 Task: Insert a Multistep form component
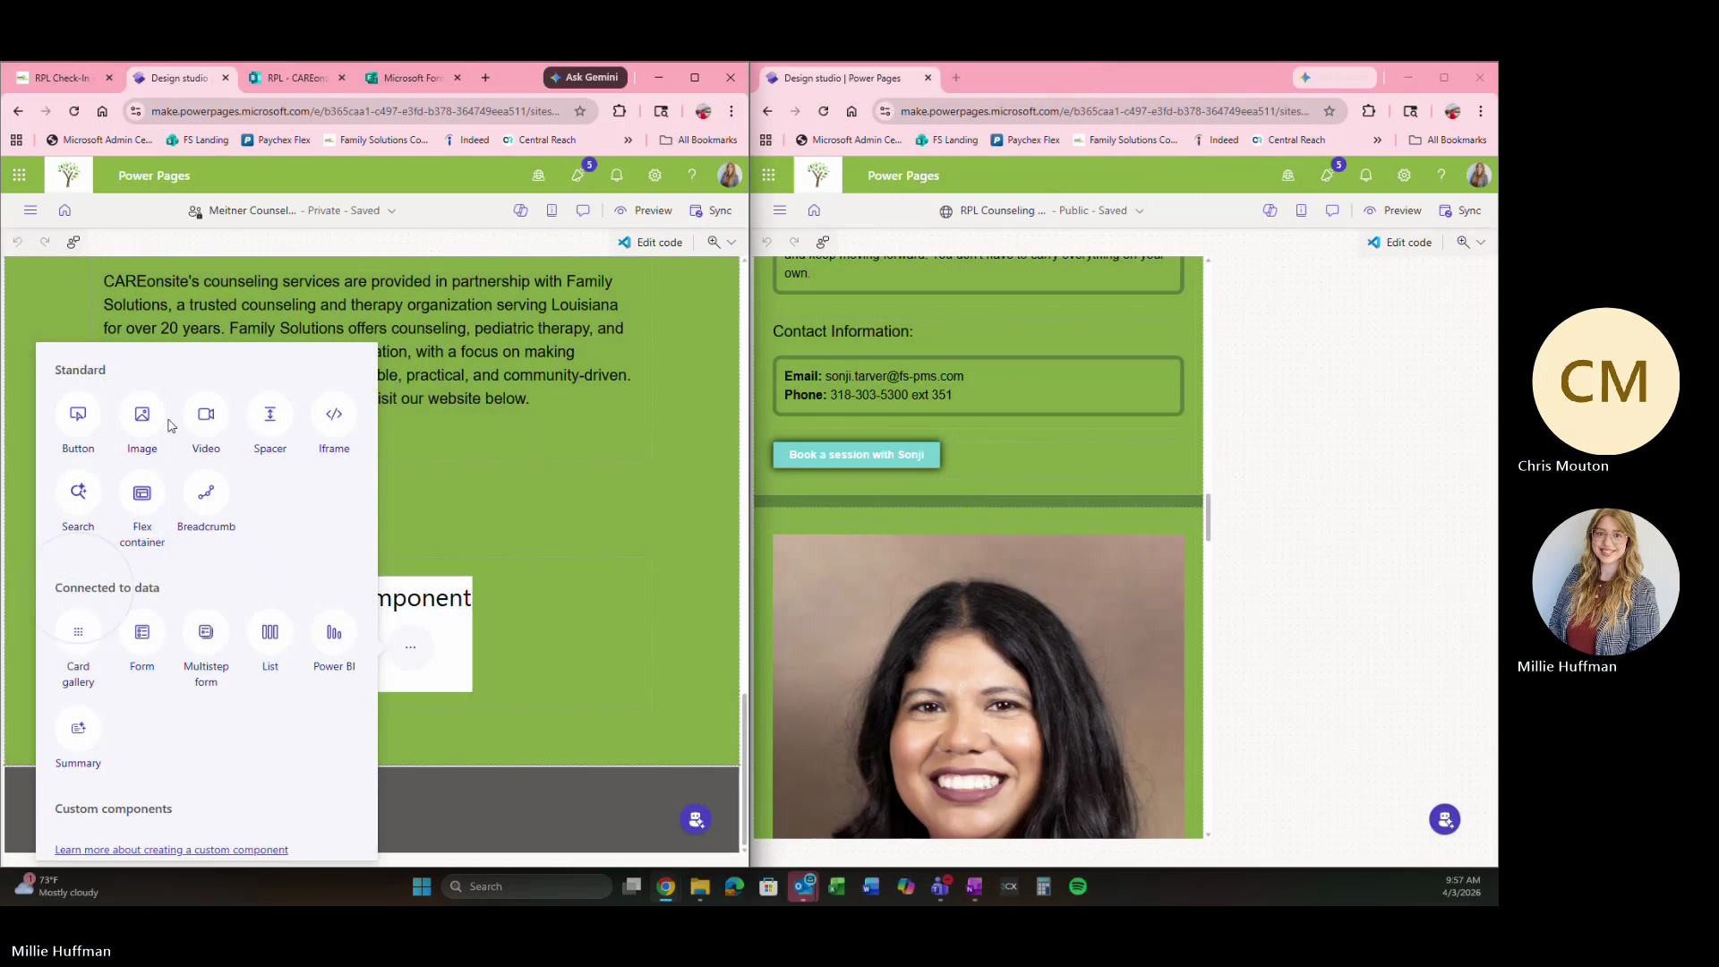pos(206,651)
